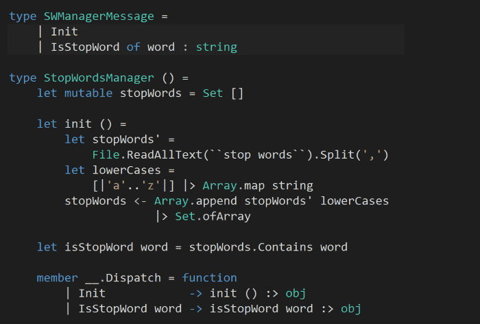Click the 'function' keyword after Dispatch
480x324 pixels.
click(x=209, y=278)
